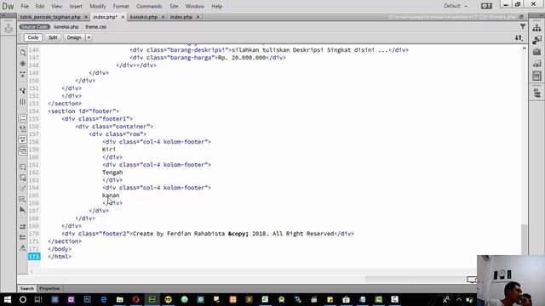545x306 pixels.
Task: Toggle Syntax Error Alerts in Info Bar
Action: (x=23, y=150)
